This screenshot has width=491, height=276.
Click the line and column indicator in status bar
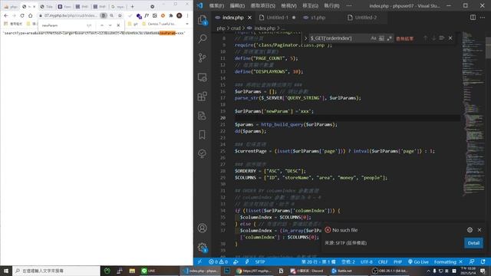318,261
